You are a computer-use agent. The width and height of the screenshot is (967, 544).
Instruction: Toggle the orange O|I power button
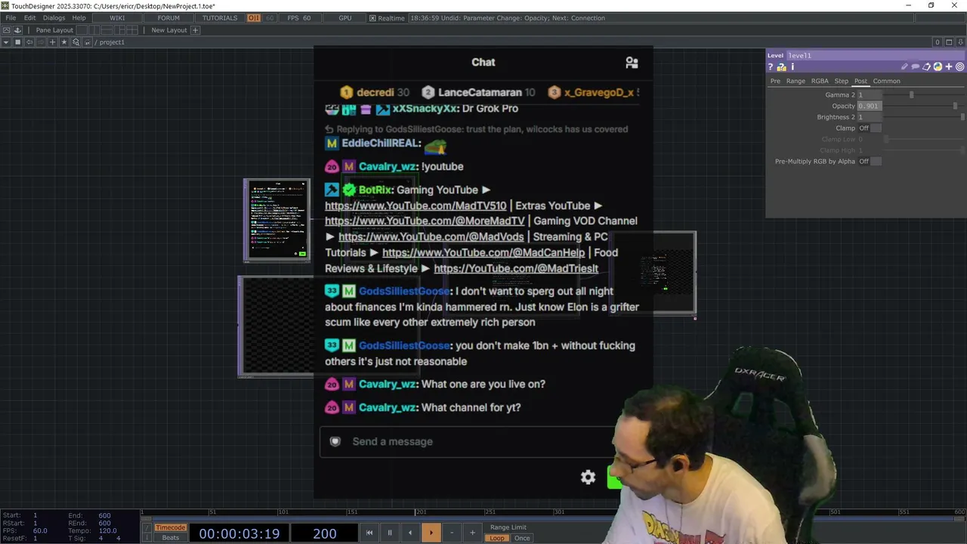coord(254,18)
